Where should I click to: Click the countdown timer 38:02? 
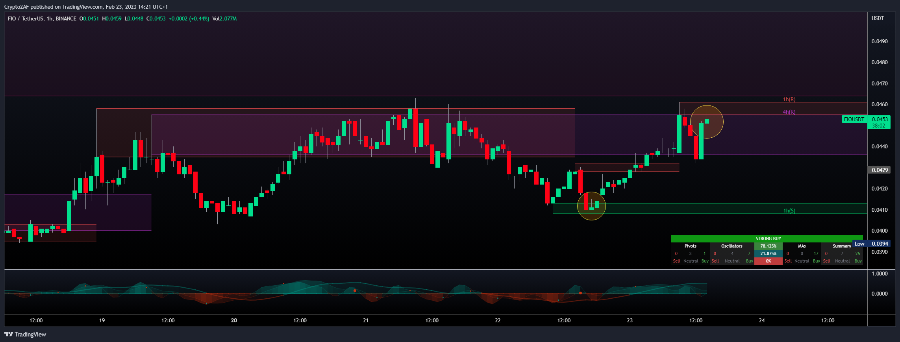click(878, 126)
